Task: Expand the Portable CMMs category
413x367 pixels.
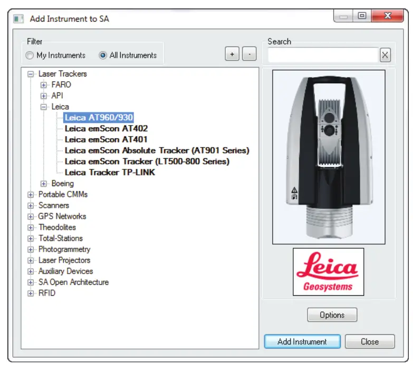Action: (31, 195)
